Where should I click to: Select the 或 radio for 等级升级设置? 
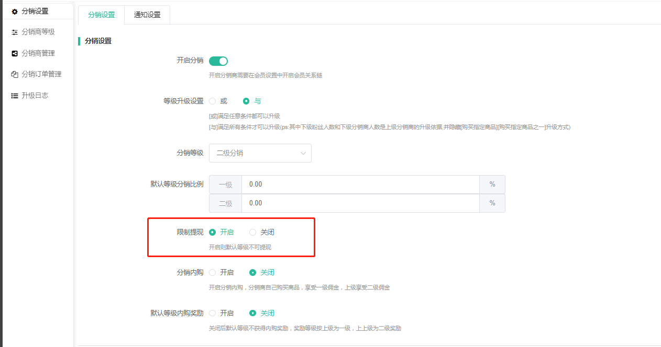click(x=213, y=101)
